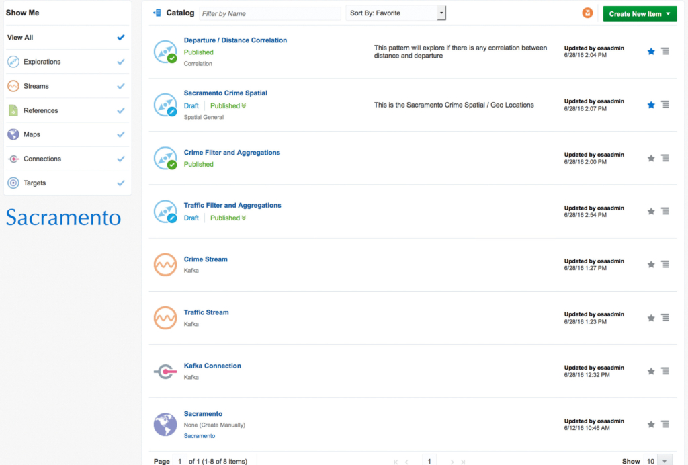Open row menu for Crime Stream
Image resolution: width=688 pixels, height=465 pixels.
pos(665,264)
